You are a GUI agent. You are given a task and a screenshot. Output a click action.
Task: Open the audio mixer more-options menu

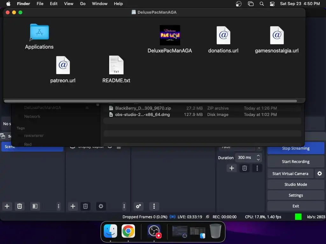154,206
